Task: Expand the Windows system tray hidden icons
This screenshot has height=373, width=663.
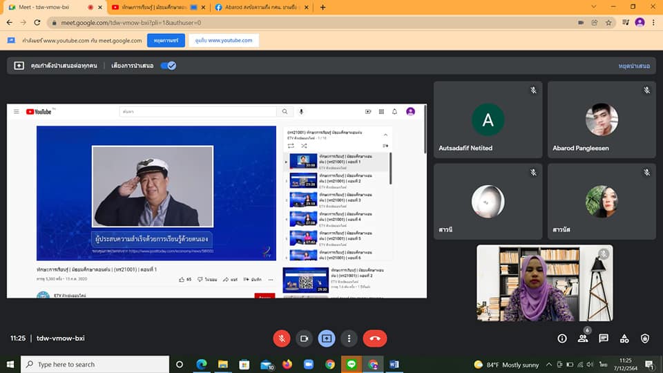Action: coord(549,364)
